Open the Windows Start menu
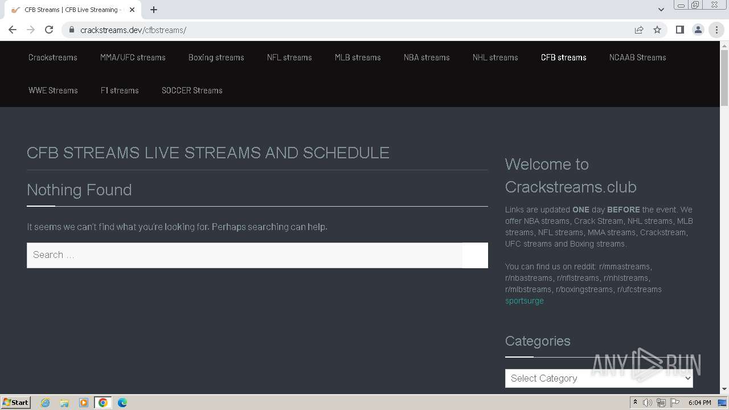This screenshot has height=410, width=729. click(16, 402)
